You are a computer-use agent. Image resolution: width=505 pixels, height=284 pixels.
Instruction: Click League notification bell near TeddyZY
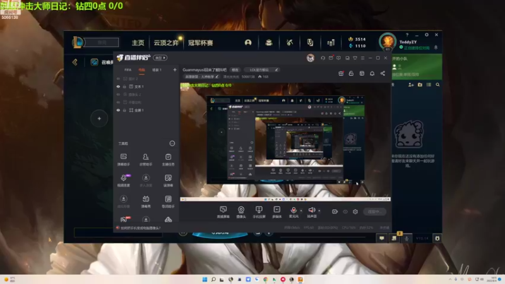coord(436,47)
